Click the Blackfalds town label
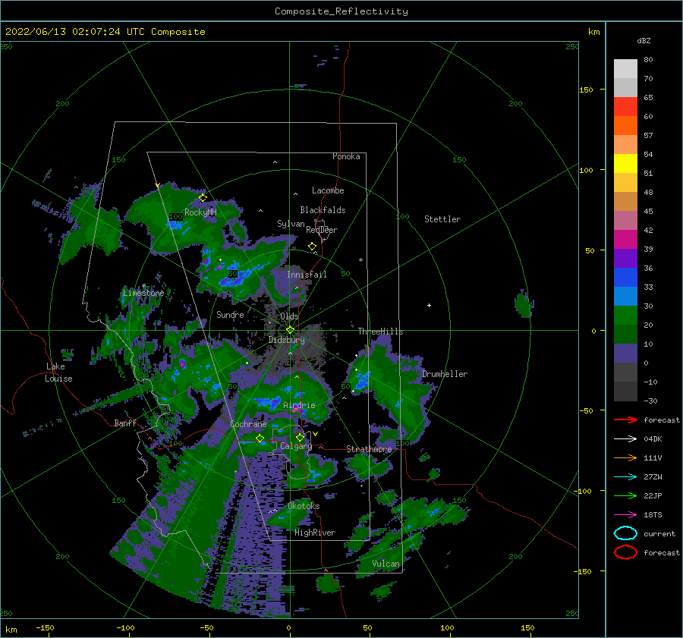The width and height of the screenshot is (683, 638). point(323,210)
